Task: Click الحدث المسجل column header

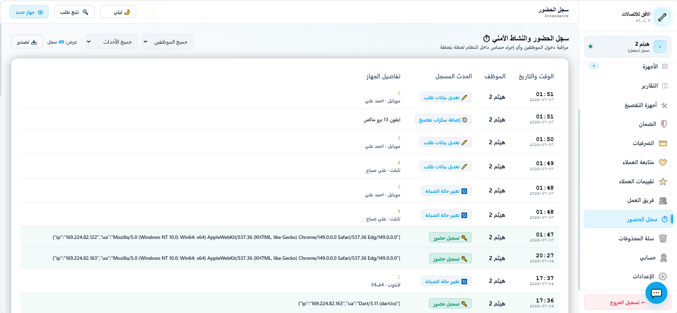Action: (454, 76)
